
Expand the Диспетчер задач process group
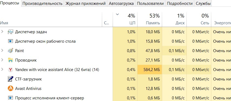(2, 32)
